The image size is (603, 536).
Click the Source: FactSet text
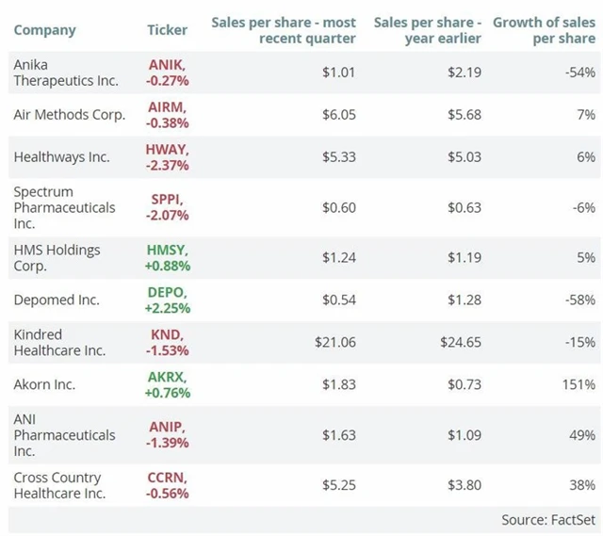(x=548, y=519)
